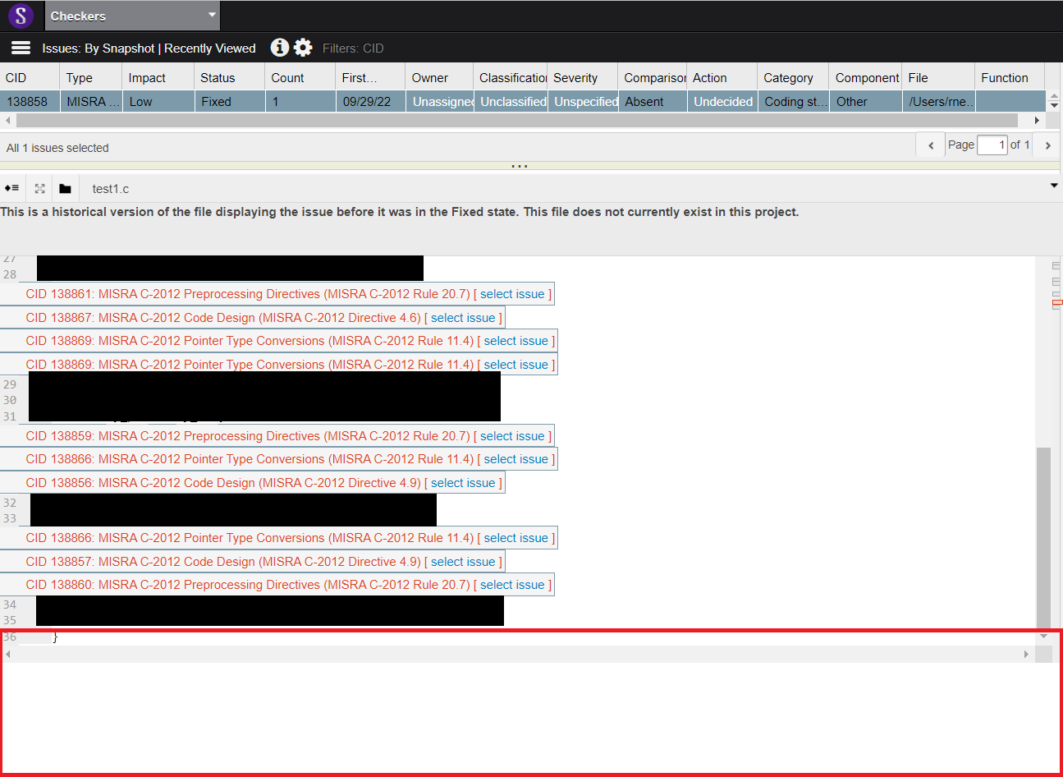1063x777 pixels.
Task: Switch to Issues: By Snapshot
Action: pos(101,48)
